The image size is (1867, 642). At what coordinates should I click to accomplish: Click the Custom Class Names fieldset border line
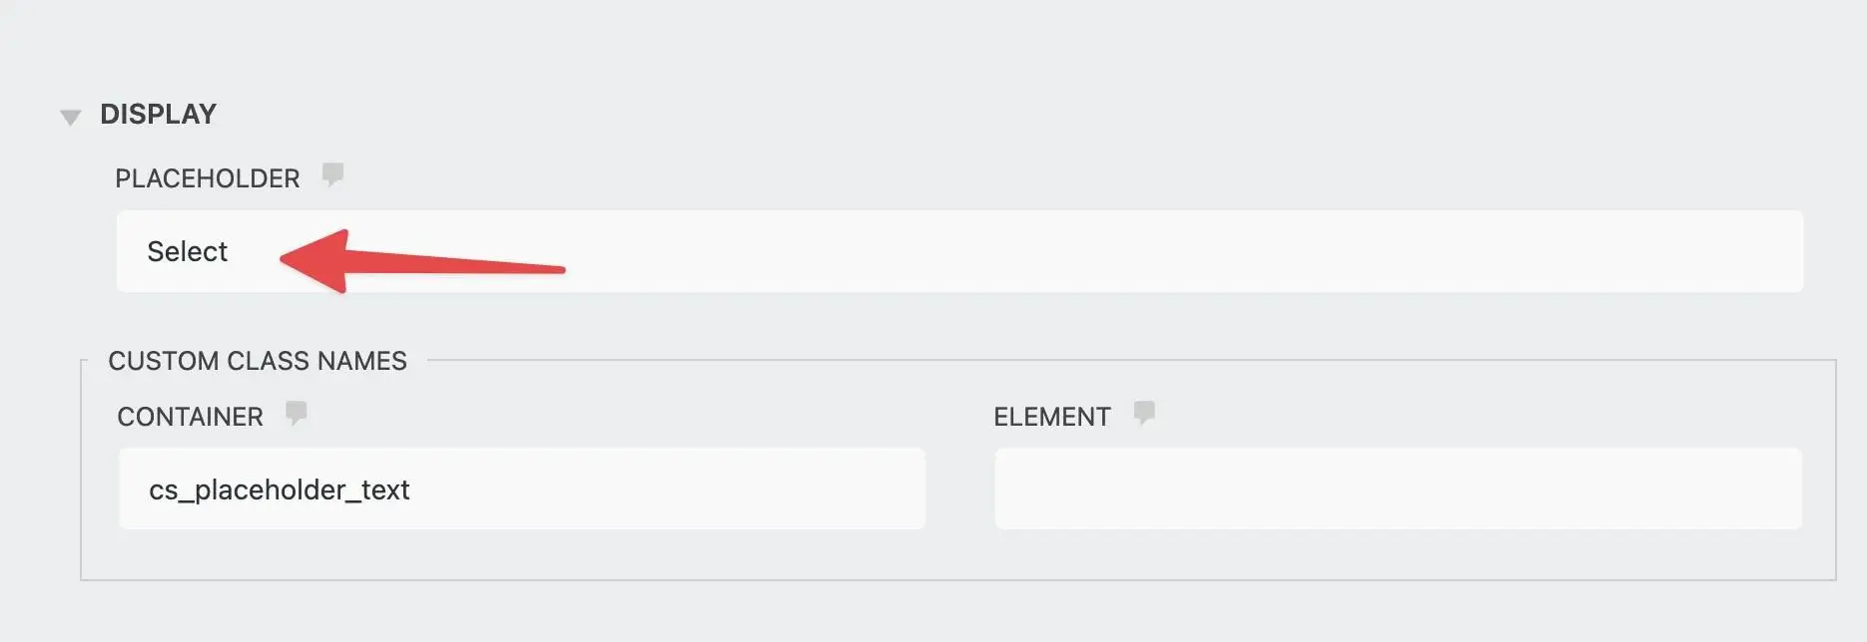tap(958, 579)
